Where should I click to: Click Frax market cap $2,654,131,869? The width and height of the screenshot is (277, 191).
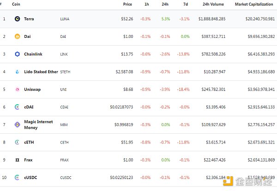tap(261, 160)
